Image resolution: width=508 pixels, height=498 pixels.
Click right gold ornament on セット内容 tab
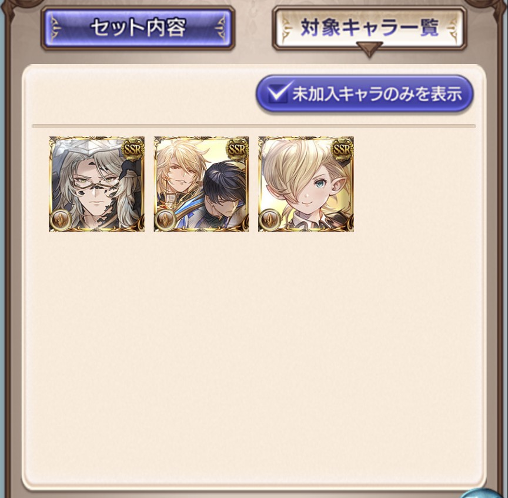point(220,28)
